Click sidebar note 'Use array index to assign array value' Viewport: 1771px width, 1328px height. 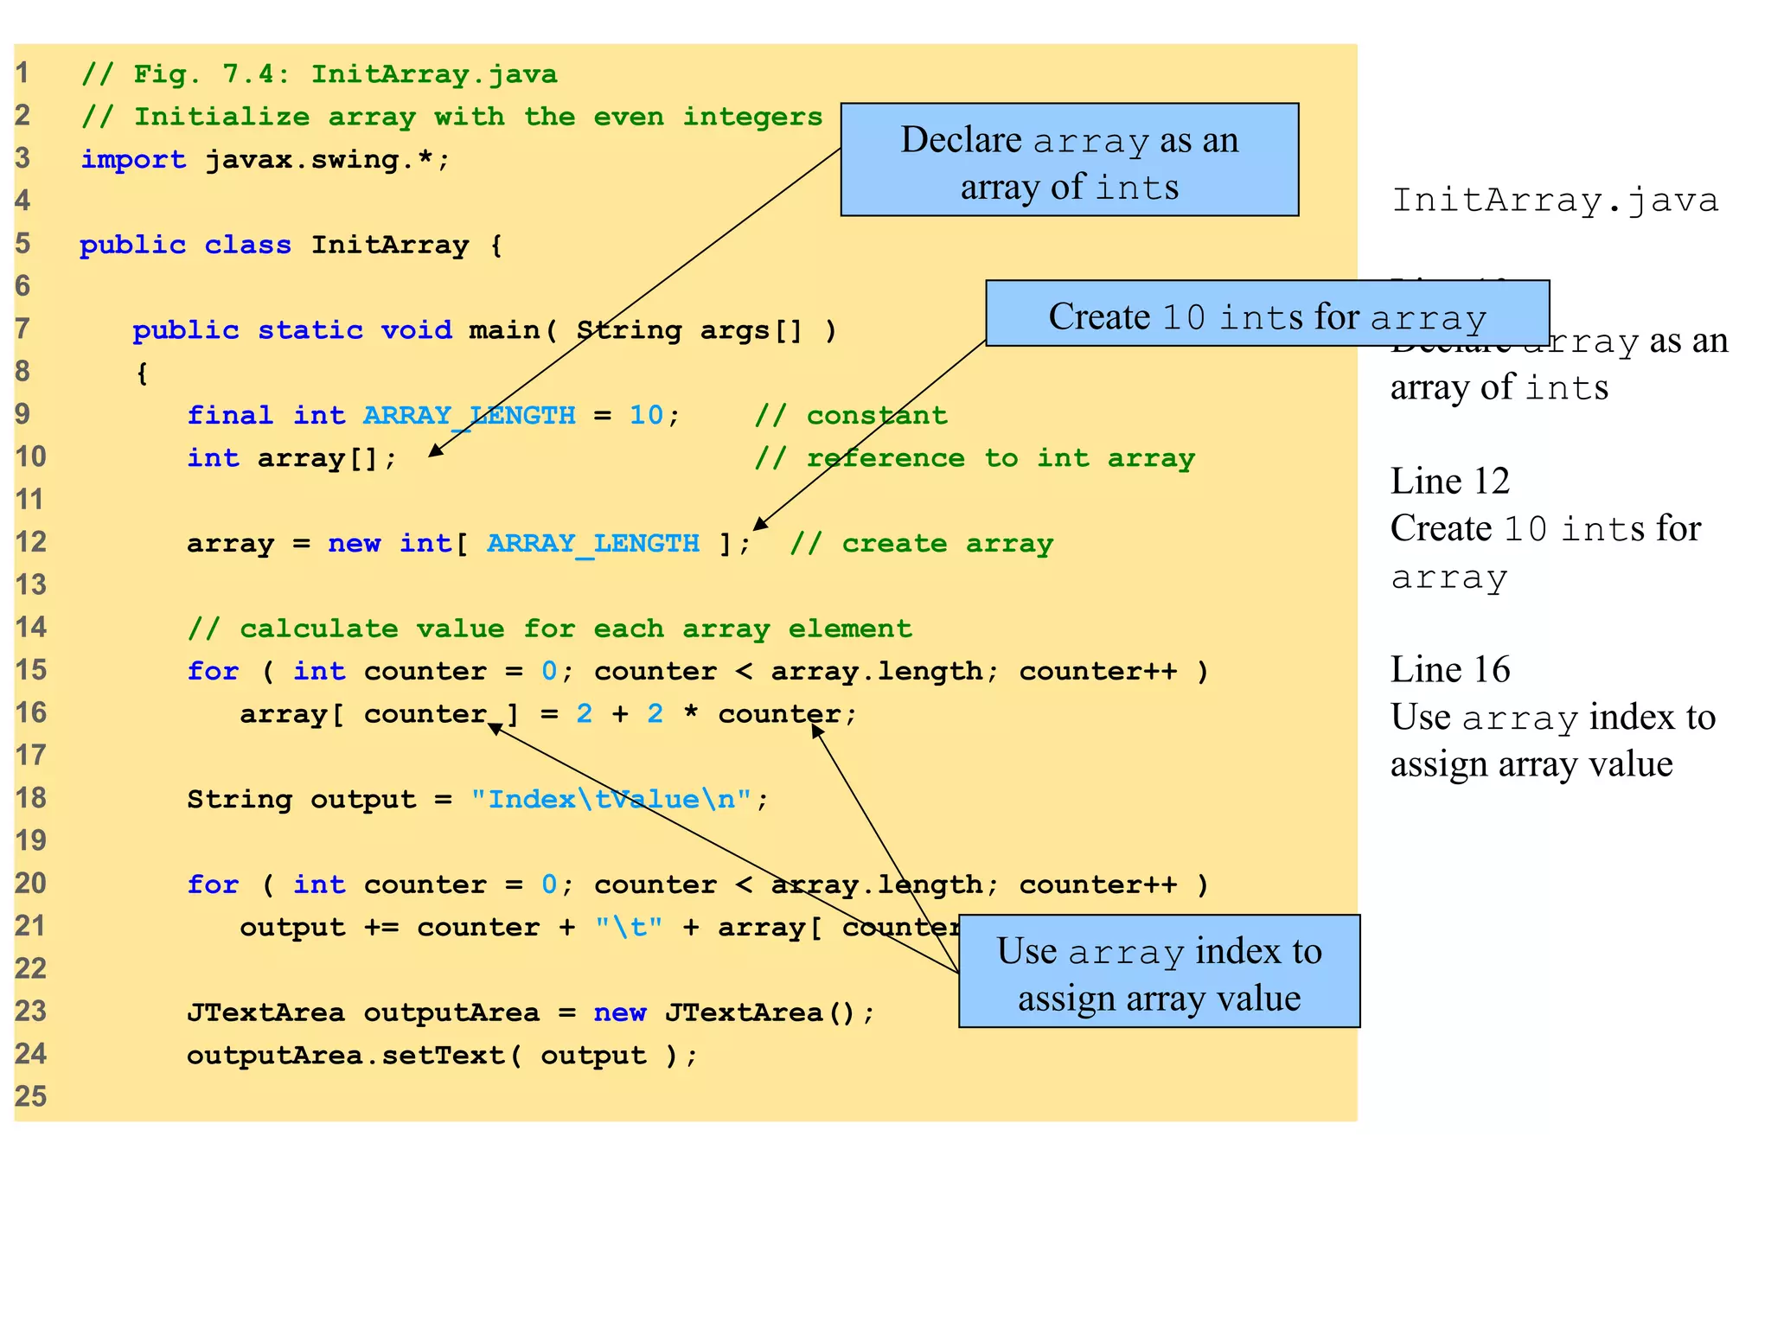click(1553, 741)
